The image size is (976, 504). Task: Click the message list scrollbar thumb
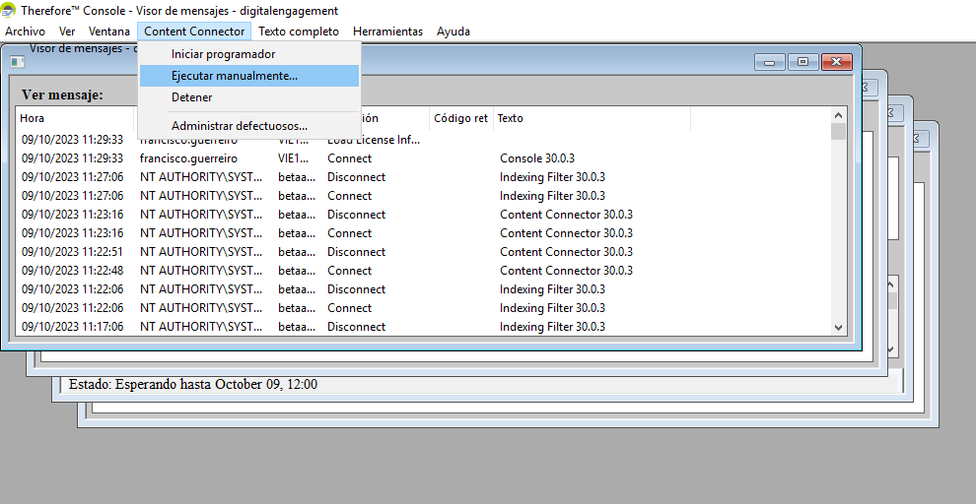tap(838, 132)
